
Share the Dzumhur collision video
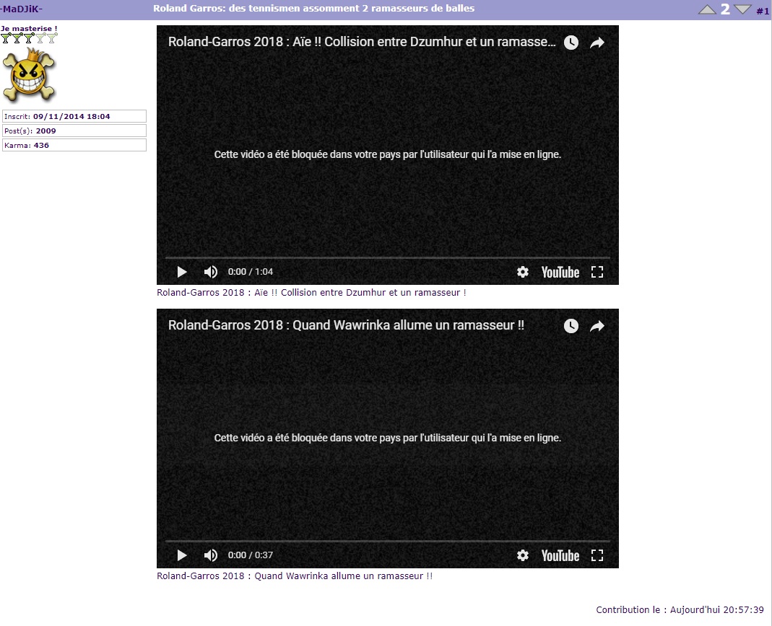click(597, 43)
